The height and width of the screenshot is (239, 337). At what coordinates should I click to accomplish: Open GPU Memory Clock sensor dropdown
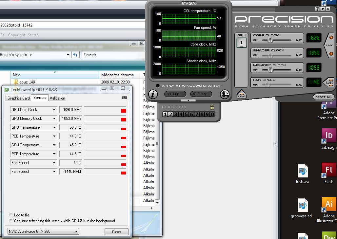[x=54, y=119]
